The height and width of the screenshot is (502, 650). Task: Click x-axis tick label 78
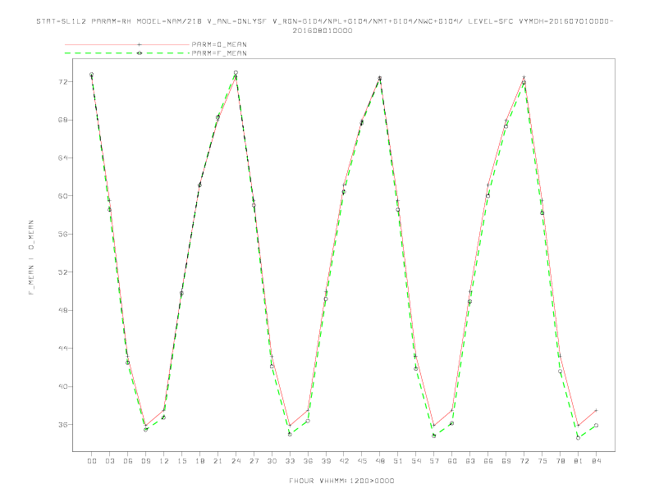pyautogui.click(x=561, y=461)
